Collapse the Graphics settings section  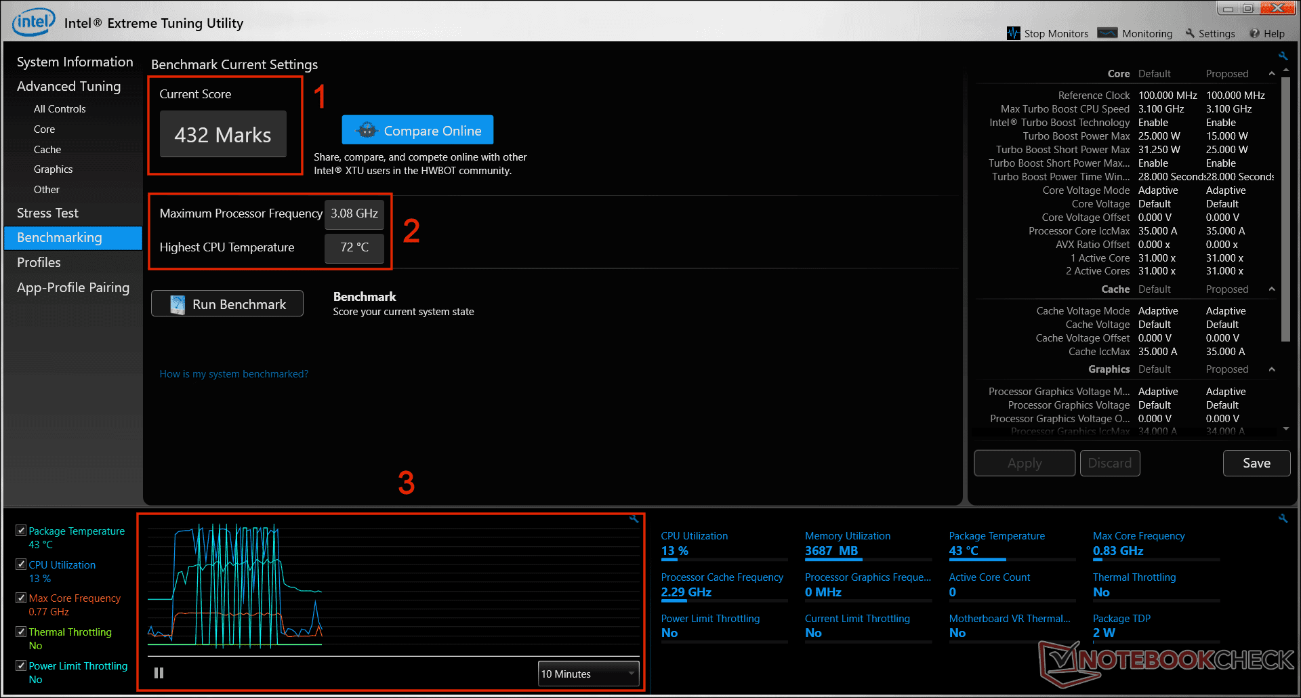click(1272, 369)
